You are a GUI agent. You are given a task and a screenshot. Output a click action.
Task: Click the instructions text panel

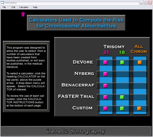click(26, 76)
